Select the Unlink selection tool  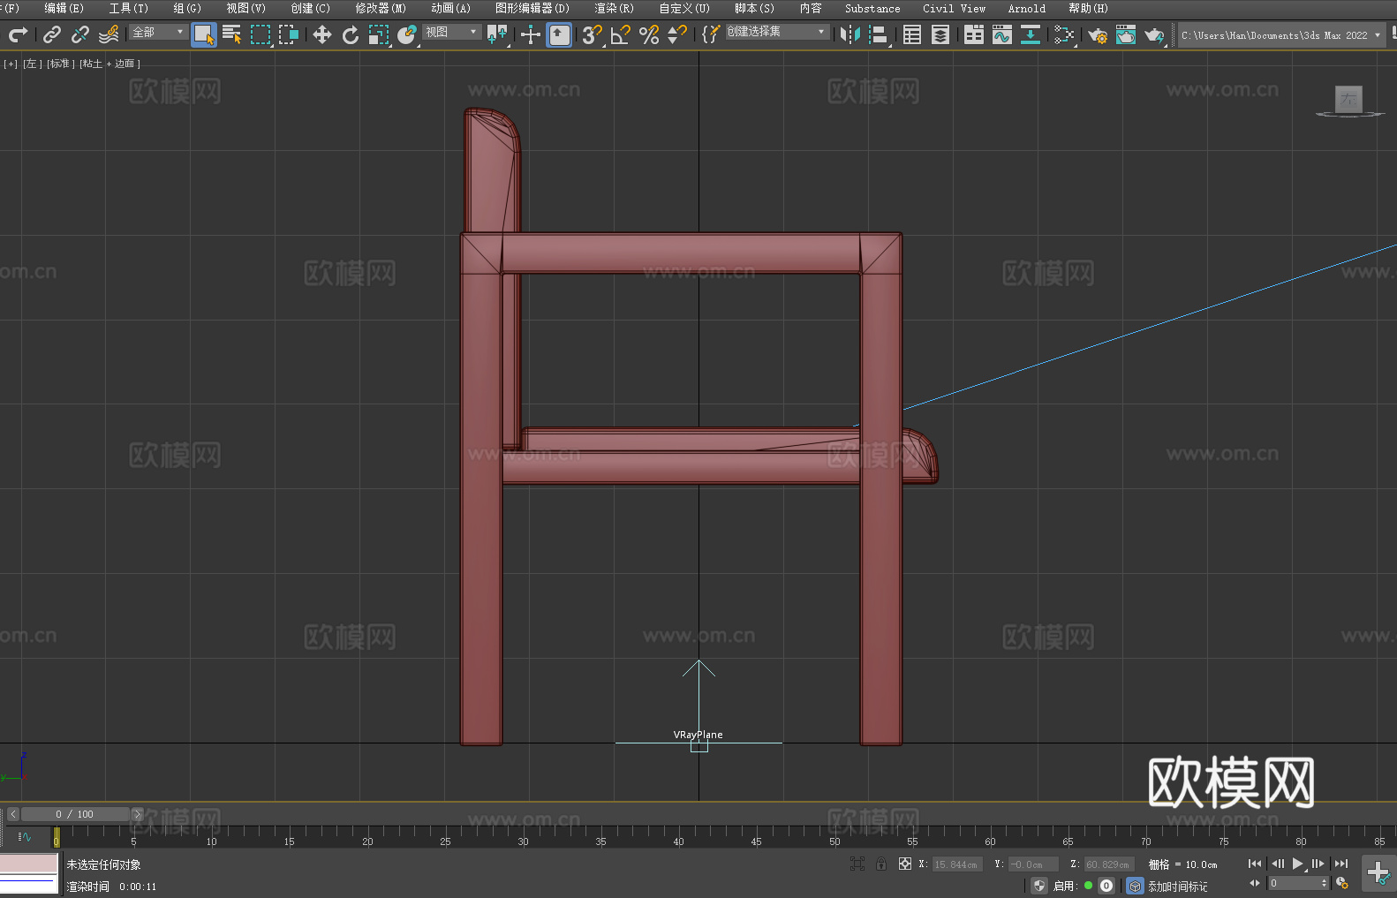[80, 34]
